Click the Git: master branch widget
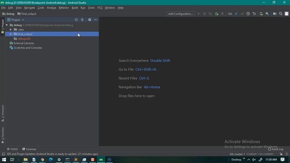The width and height of the screenshot is (290, 163). coord(237,154)
